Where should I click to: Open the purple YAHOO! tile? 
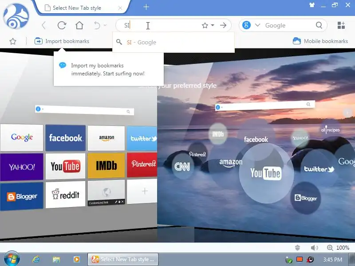pyautogui.click(x=22, y=167)
